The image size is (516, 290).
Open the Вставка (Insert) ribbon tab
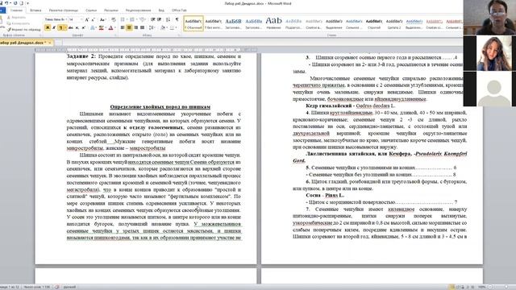[x=35, y=10]
